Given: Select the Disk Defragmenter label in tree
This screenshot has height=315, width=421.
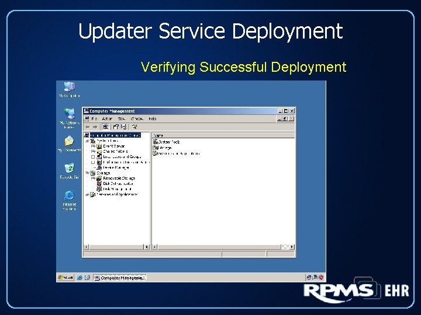Looking at the screenshot, I should click(118, 184).
